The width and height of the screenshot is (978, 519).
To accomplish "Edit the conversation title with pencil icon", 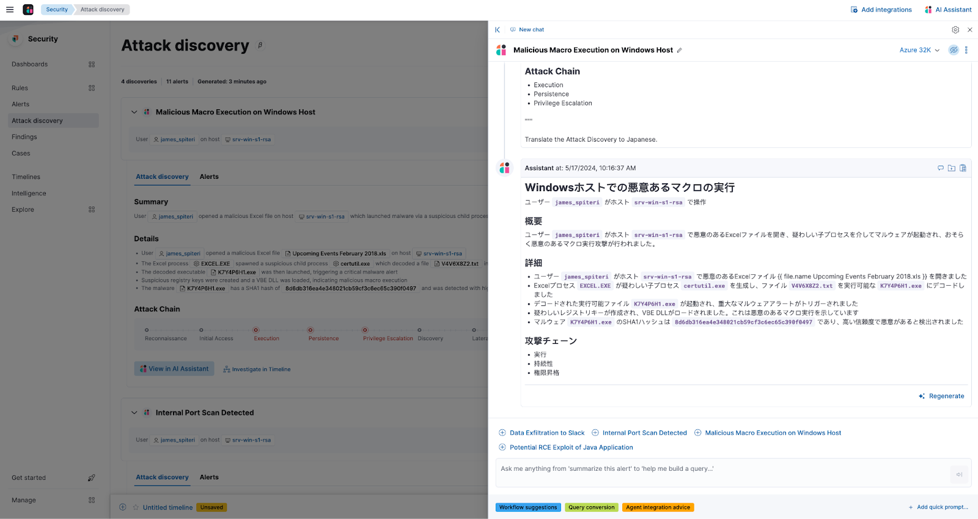I will (679, 50).
